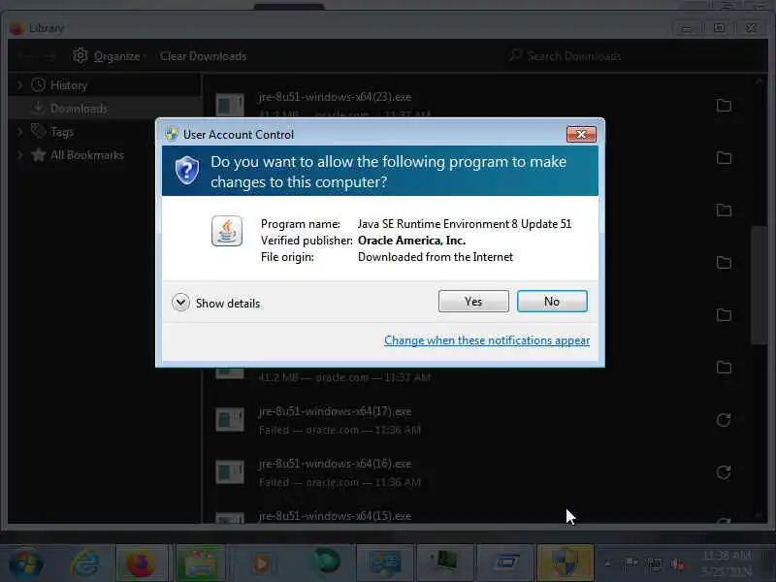Click the History clock icon
The image size is (776, 582).
[38, 85]
